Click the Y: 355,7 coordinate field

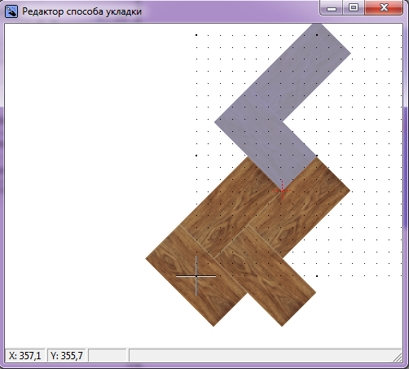tap(67, 355)
